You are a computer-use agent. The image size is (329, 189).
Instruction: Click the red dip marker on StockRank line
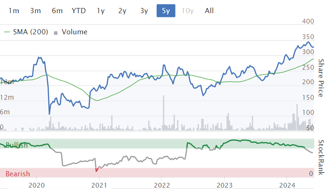(x=96, y=169)
